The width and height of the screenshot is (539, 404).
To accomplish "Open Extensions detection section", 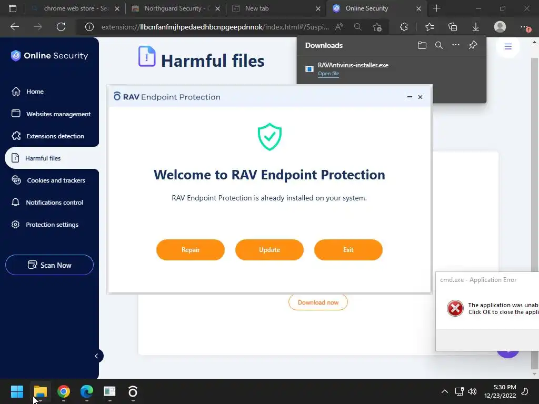I will 48,136.
